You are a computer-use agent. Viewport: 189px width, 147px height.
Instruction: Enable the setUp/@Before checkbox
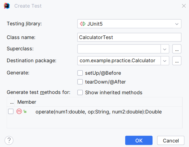(80, 73)
